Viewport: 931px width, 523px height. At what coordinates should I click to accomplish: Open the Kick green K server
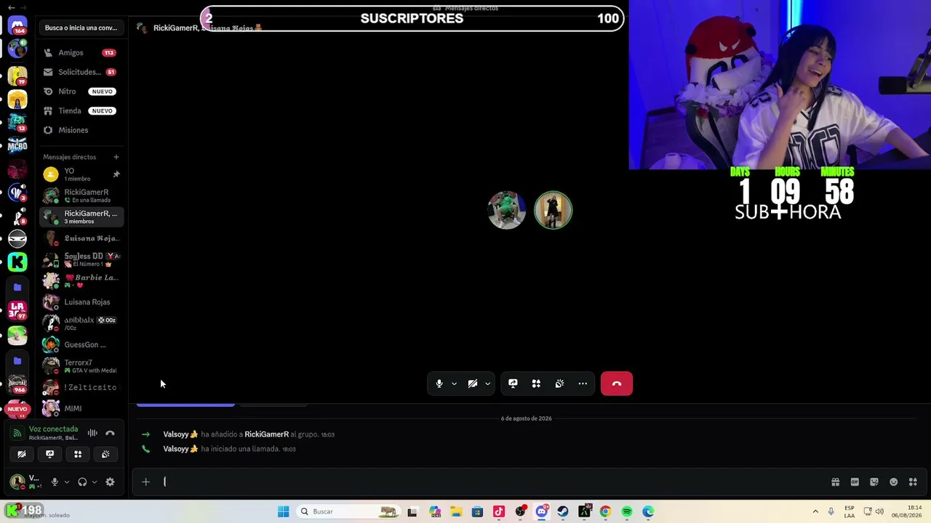coord(17,262)
